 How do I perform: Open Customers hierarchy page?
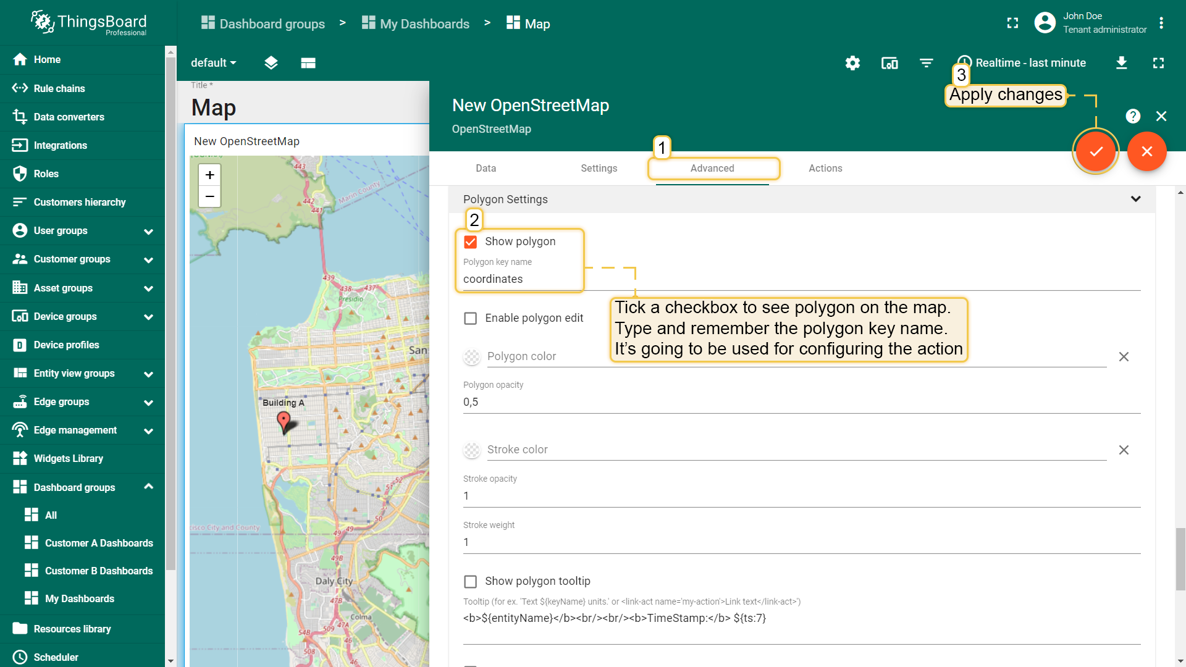pyautogui.click(x=82, y=202)
